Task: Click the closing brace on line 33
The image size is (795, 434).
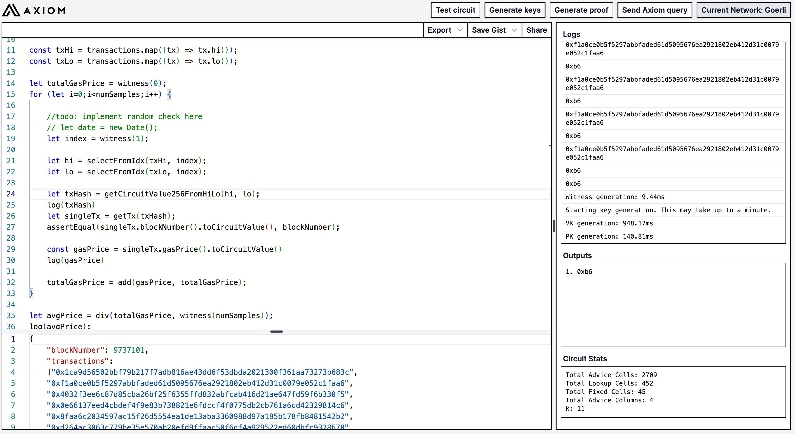Action: [31, 293]
